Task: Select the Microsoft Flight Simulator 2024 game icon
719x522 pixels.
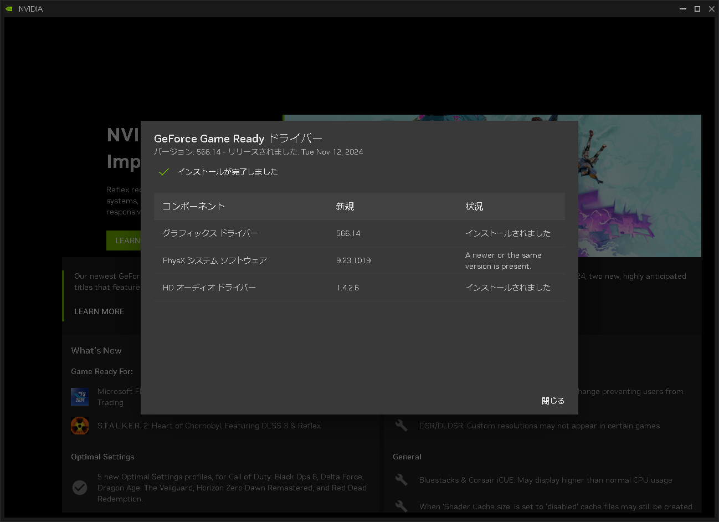Action: tap(79, 396)
